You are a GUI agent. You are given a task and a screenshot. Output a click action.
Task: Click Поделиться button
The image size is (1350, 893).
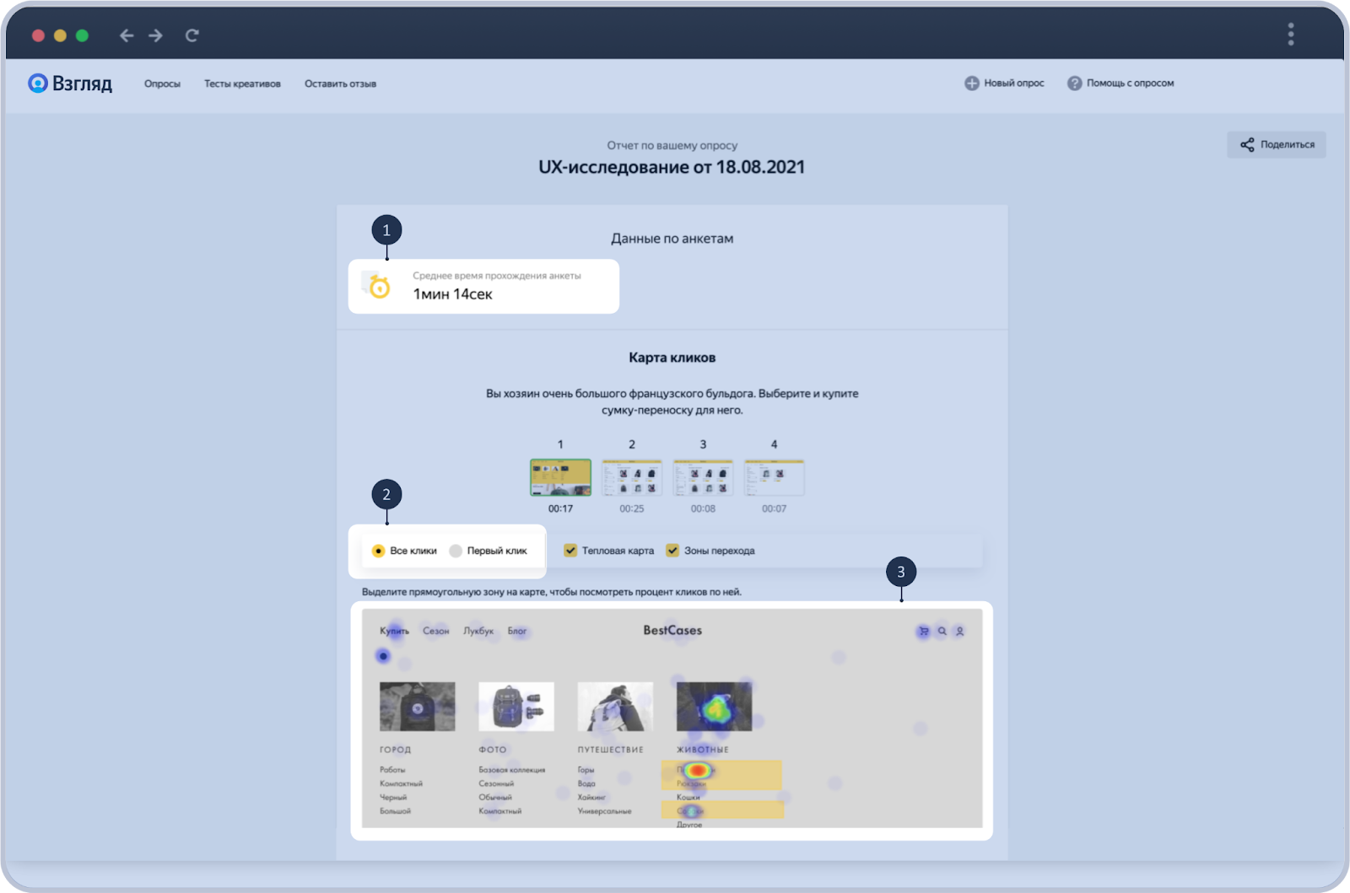[x=1276, y=144]
